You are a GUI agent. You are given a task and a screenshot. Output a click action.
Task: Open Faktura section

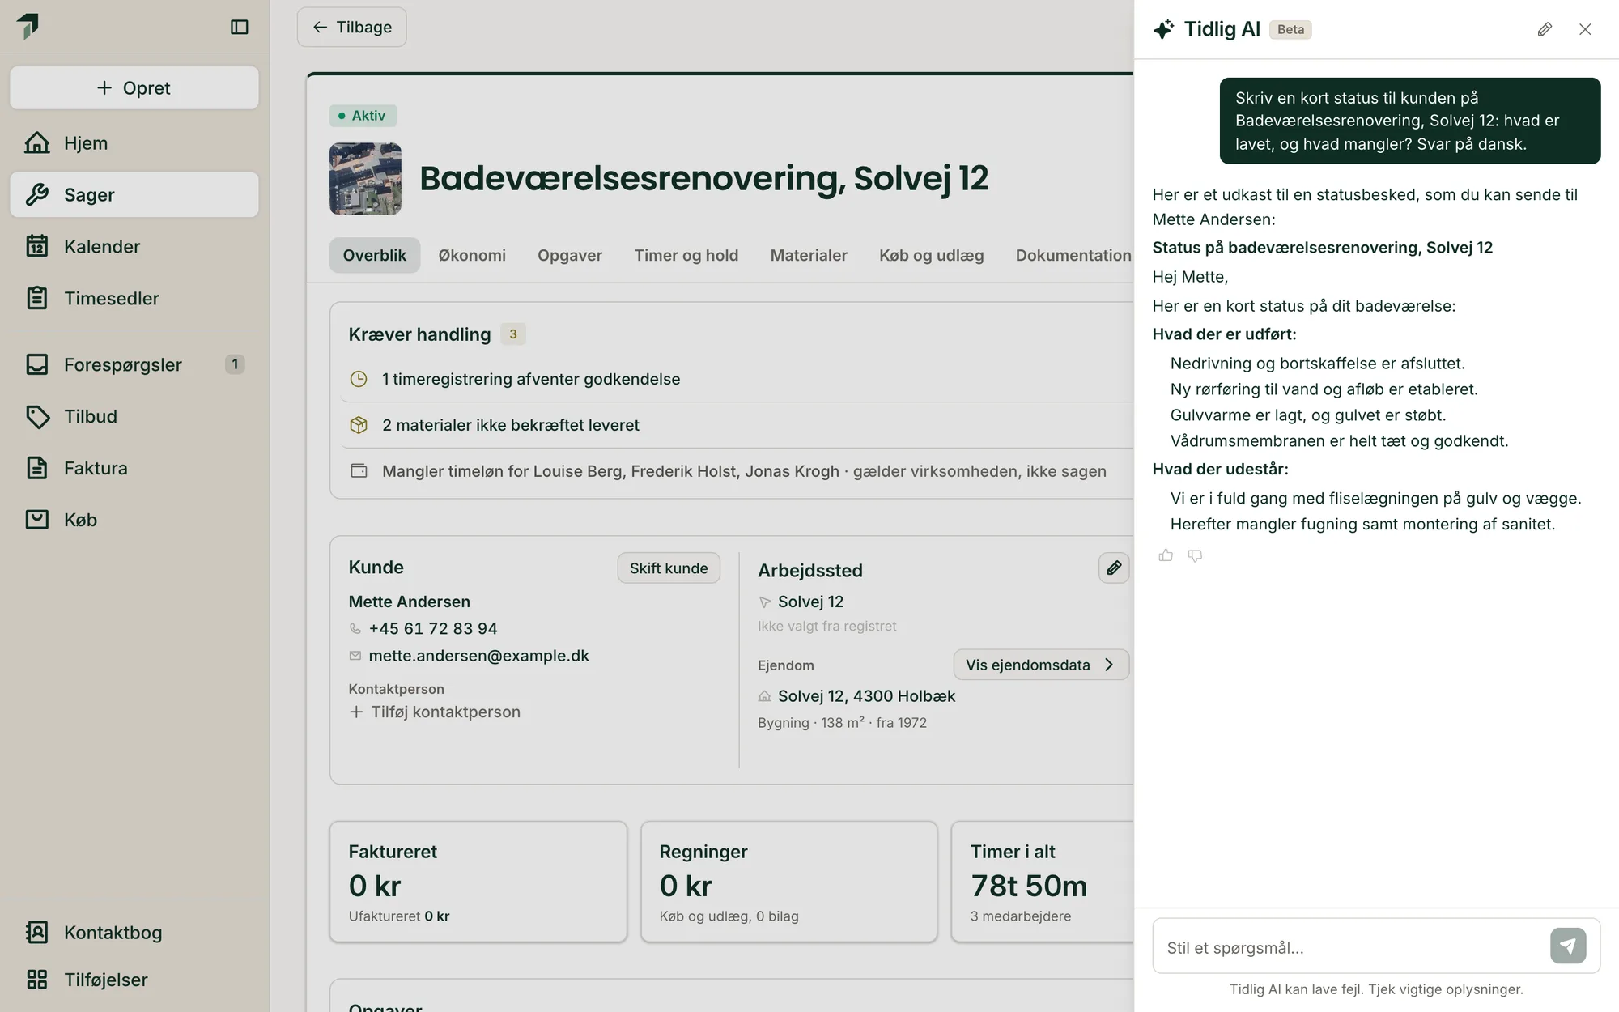[x=134, y=469]
